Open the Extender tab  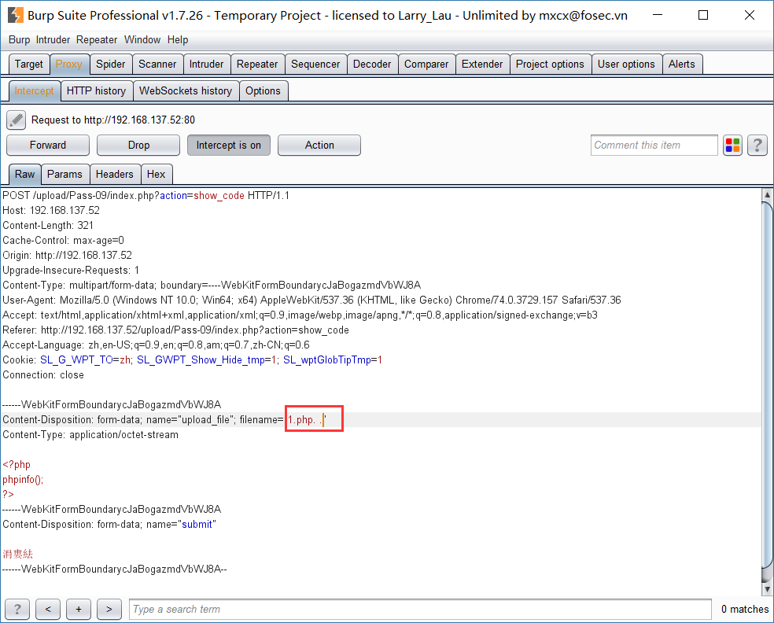(482, 65)
